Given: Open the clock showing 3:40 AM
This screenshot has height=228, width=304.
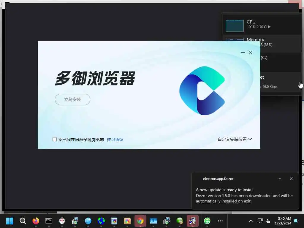Looking at the screenshot, I should pyautogui.click(x=283, y=221).
